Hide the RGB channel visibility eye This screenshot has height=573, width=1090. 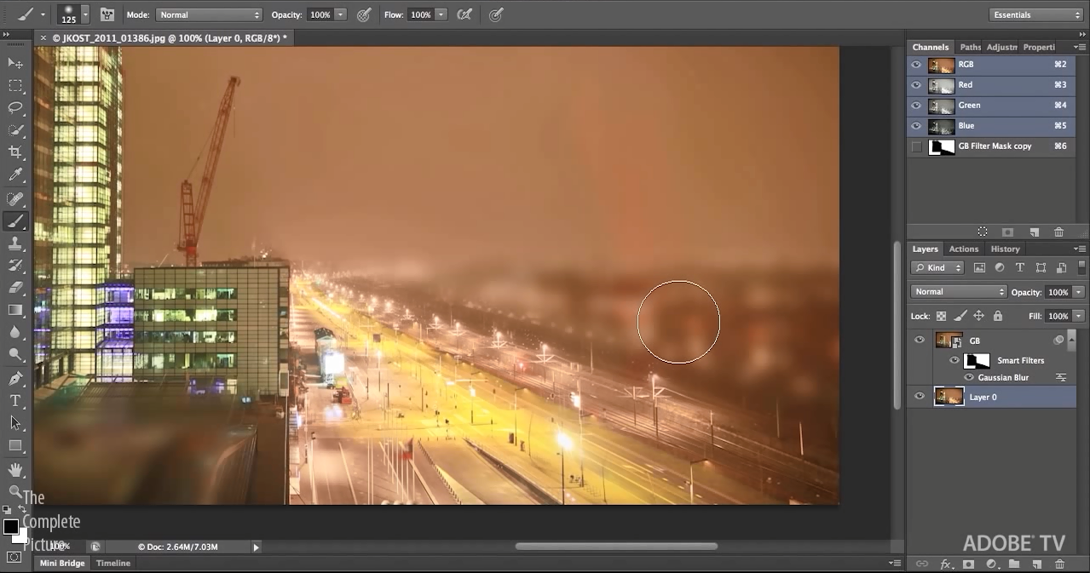916,64
